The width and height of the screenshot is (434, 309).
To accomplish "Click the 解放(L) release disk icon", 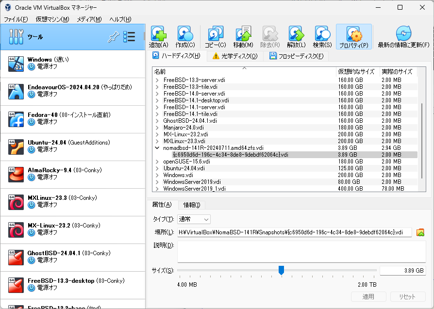I will 296,34.
